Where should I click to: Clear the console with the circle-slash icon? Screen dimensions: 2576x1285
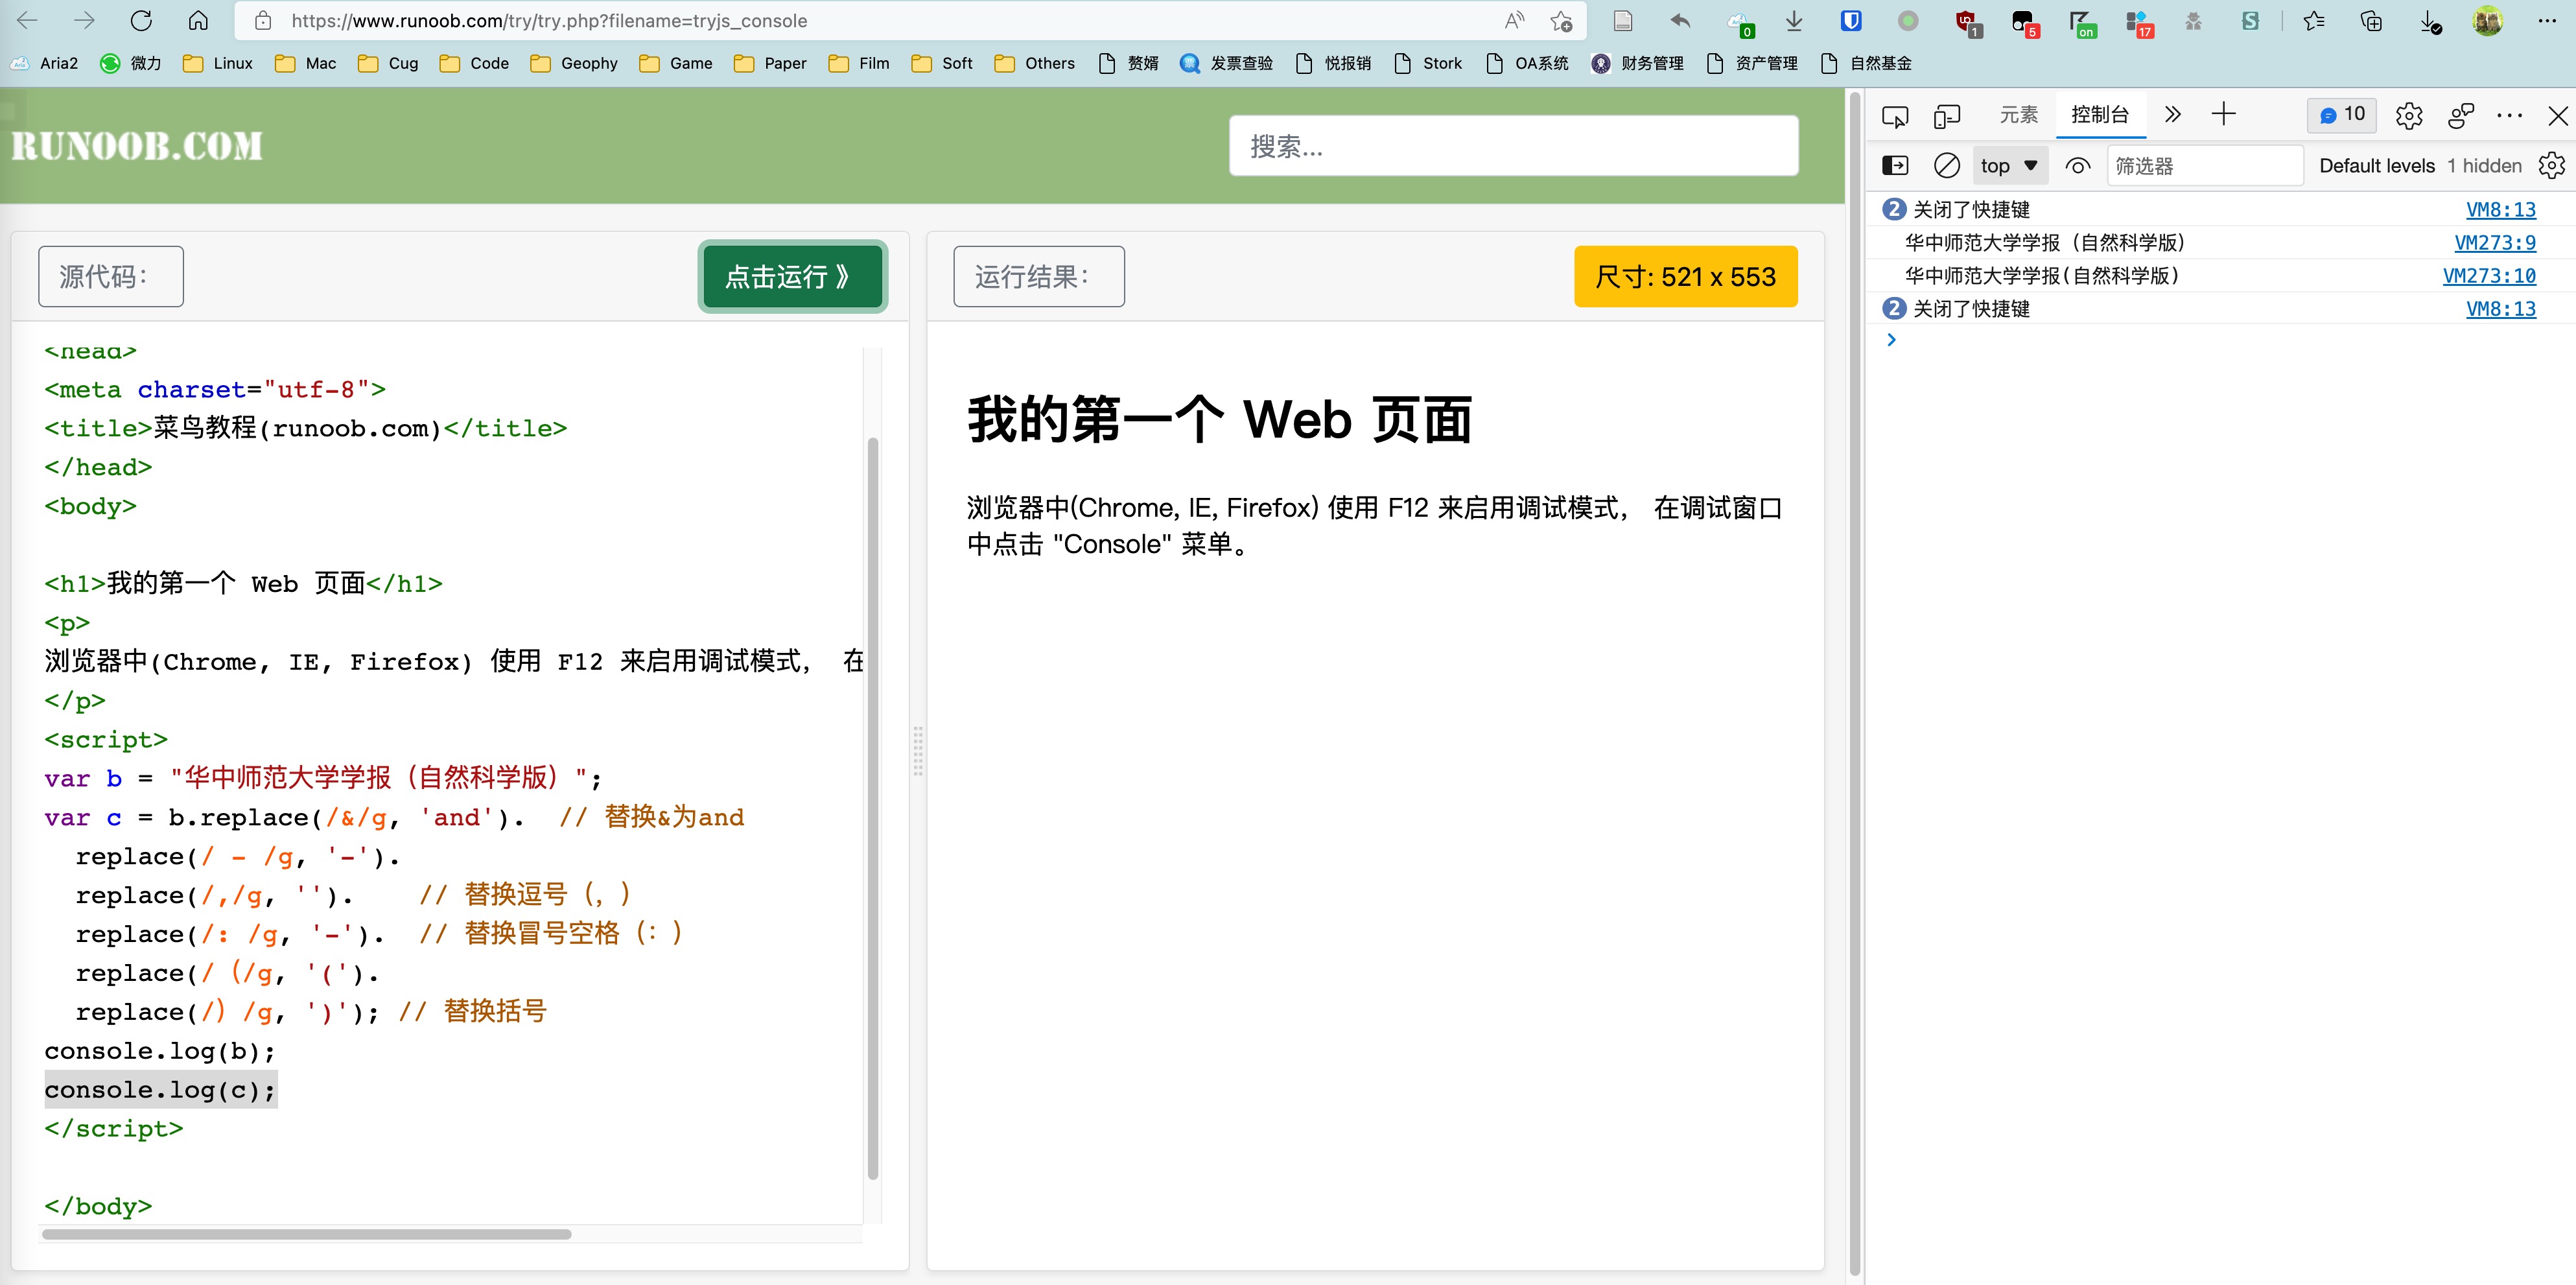pyautogui.click(x=1946, y=165)
